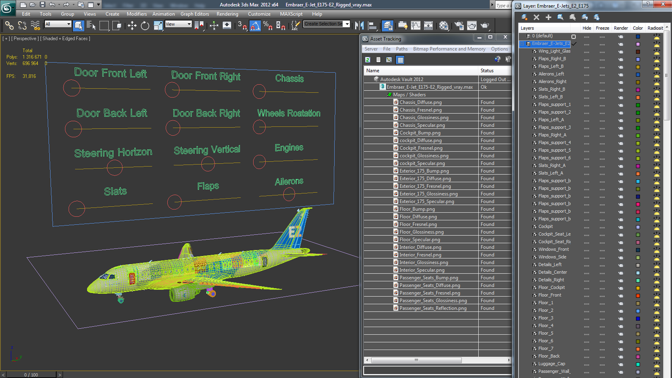Click Add Selected Objects plus icon in Layer window
The height and width of the screenshot is (378, 672).
pos(548,17)
